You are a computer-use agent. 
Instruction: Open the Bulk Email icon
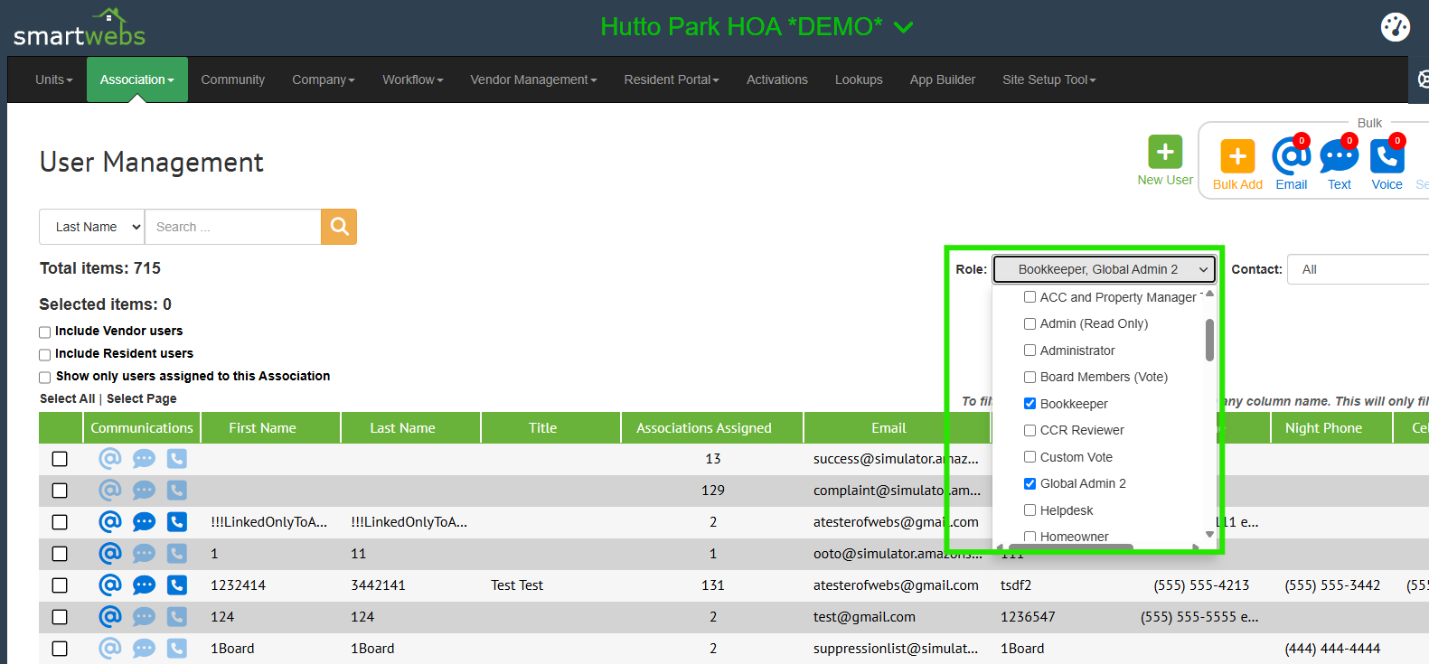(1291, 156)
